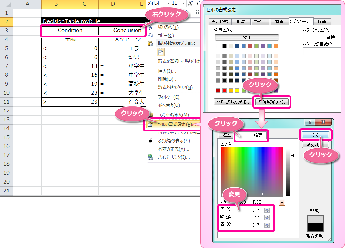Select column C header

(x=85, y=4)
